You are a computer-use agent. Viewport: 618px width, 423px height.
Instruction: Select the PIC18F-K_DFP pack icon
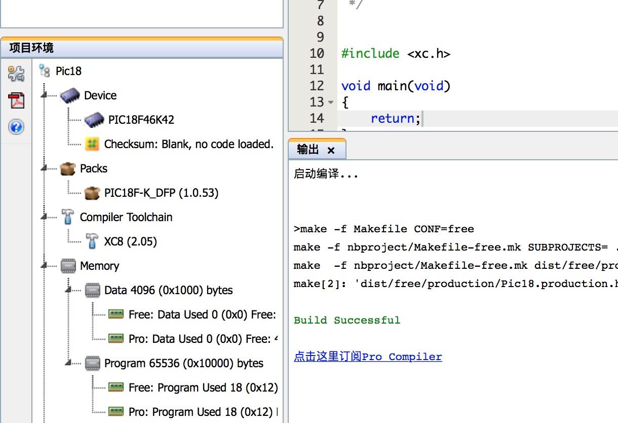(x=92, y=193)
